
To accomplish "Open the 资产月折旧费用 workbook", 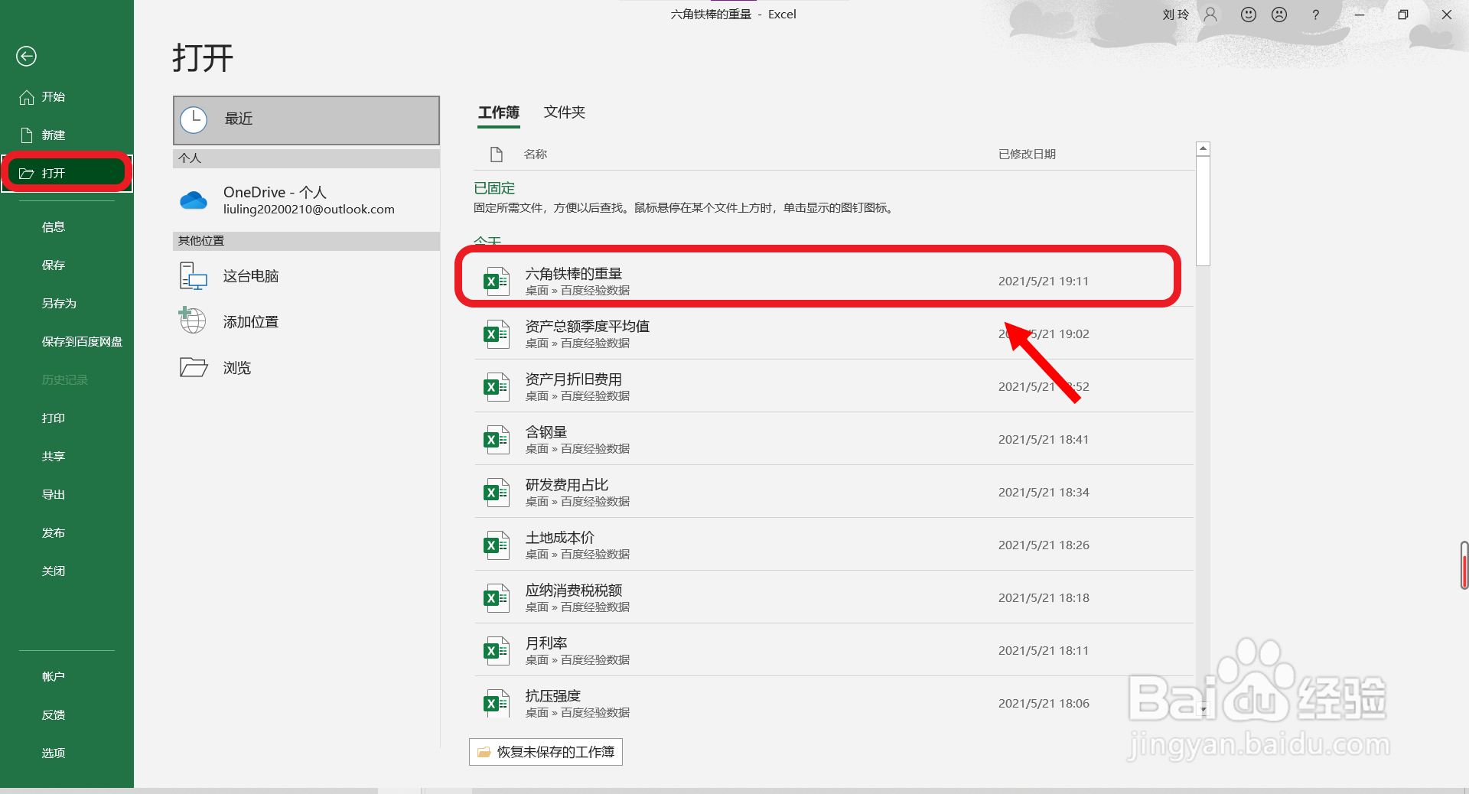I will 834,386.
